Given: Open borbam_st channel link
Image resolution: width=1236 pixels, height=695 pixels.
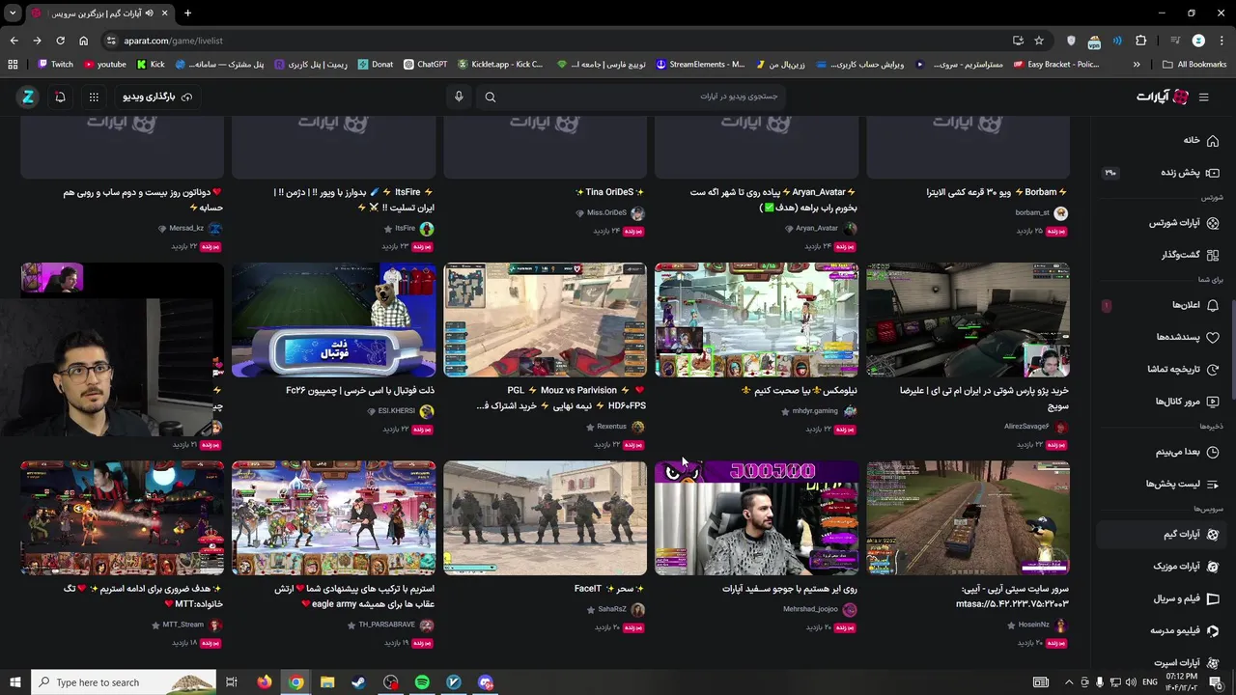Looking at the screenshot, I should coord(1032,213).
